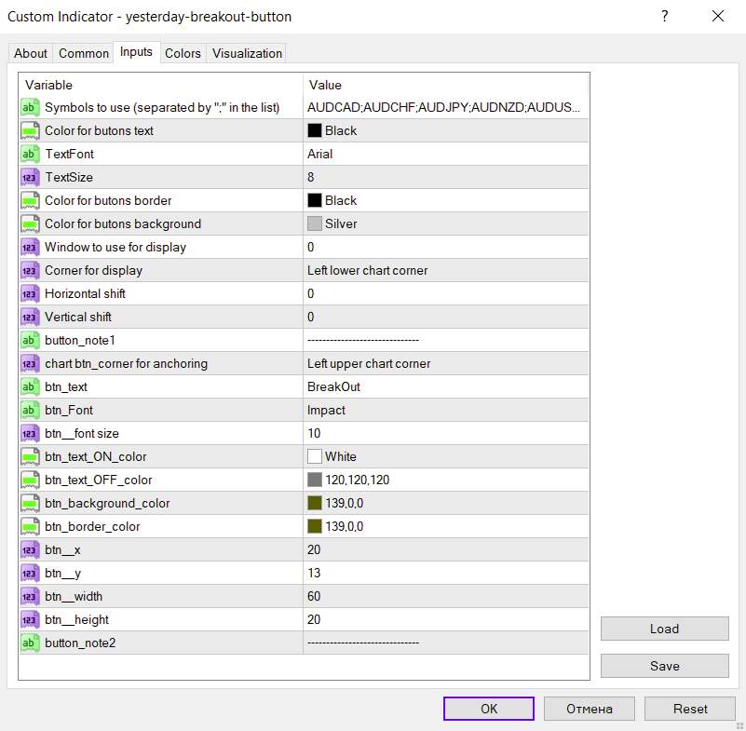Confirm settings with the OK button
This screenshot has height=731, width=746.
coord(488,708)
